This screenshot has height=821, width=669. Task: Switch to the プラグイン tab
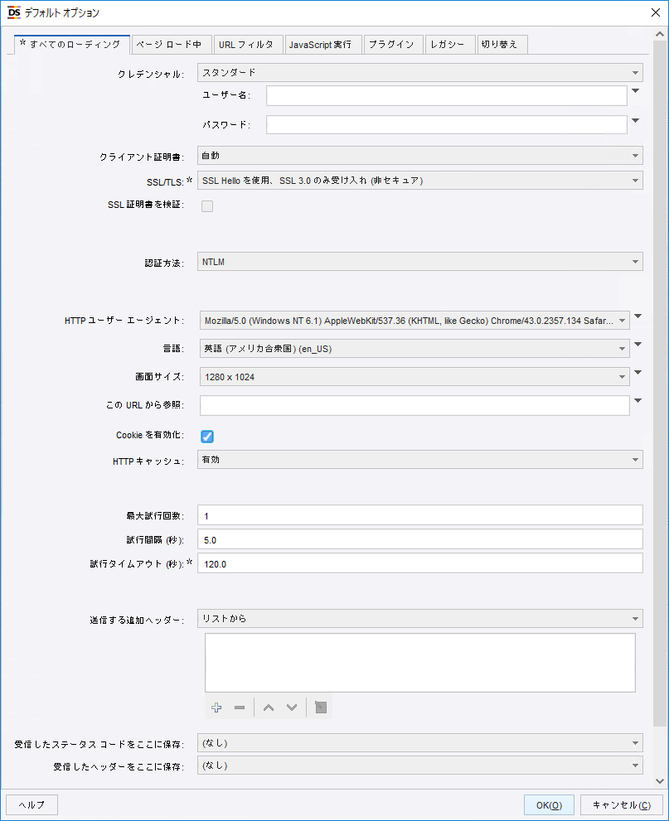(393, 45)
